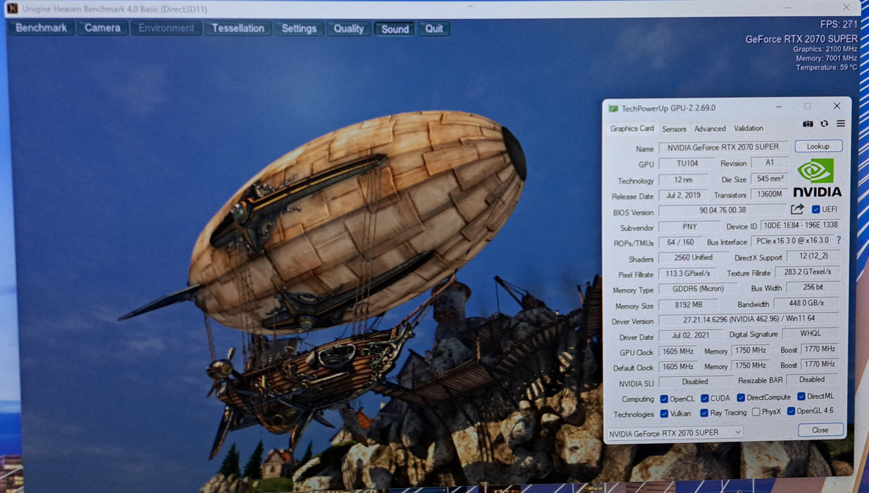869x493 pixels.
Task: Click the NVIDIA SLI value Disabled
Action: (695, 382)
